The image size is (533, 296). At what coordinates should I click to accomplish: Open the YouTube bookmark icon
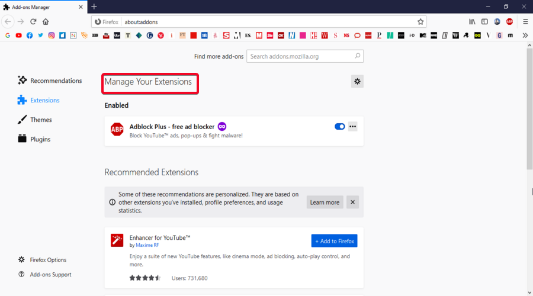(x=19, y=36)
